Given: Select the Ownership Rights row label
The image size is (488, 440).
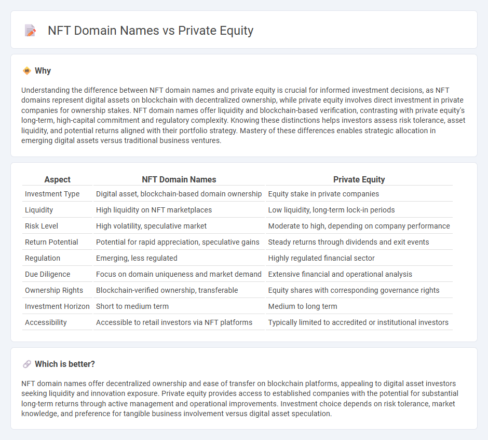Looking at the screenshot, I should point(54,290).
